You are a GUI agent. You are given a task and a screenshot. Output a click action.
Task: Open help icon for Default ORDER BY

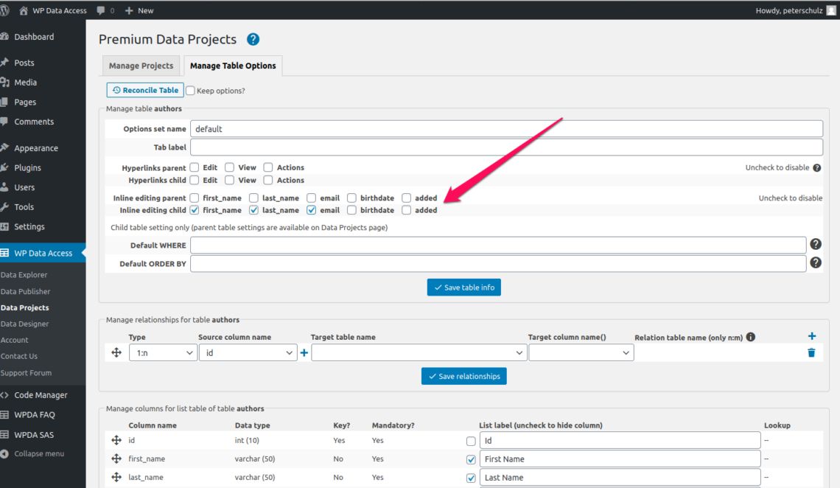[x=816, y=262]
